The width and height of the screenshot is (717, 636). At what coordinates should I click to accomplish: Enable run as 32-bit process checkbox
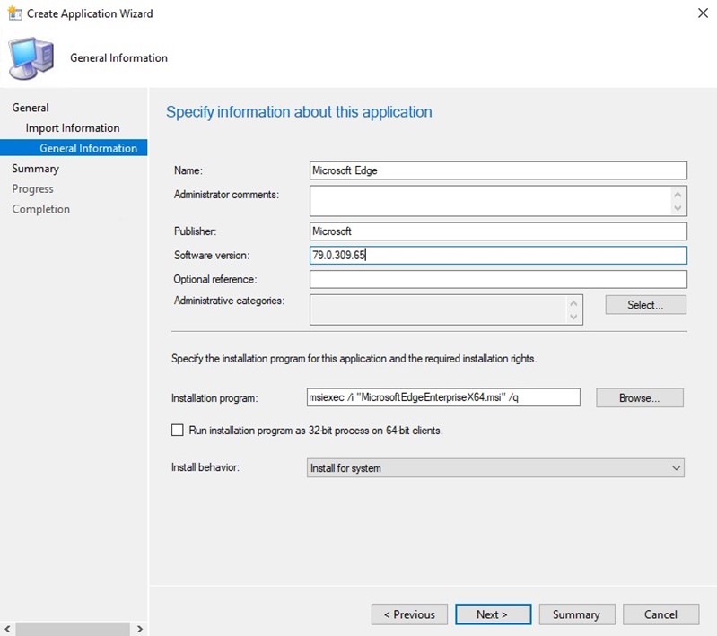(178, 430)
